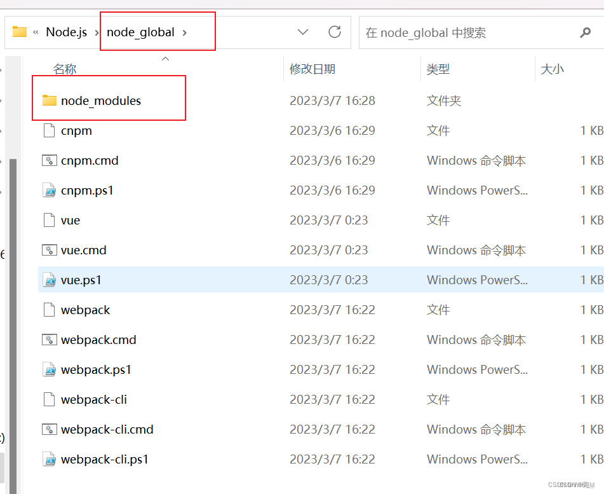Click vue.ps1 PowerShell icon
604x494 pixels.
(50, 280)
